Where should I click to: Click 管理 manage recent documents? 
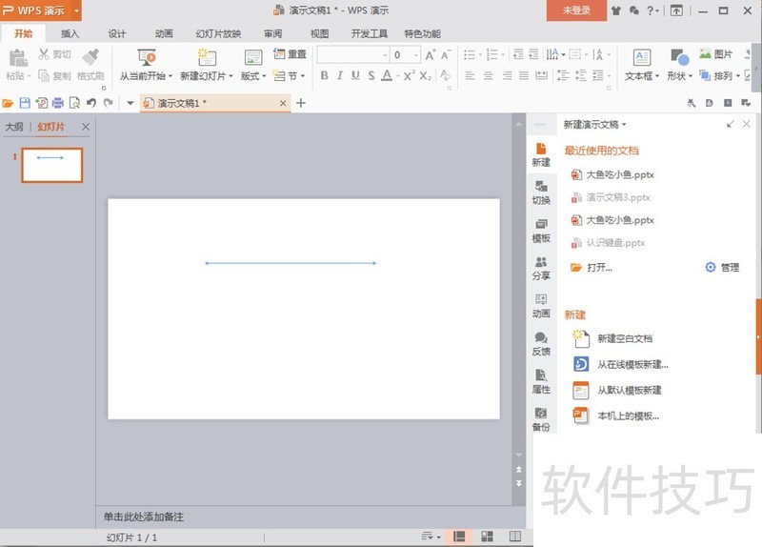pyautogui.click(x=722, y=267)
